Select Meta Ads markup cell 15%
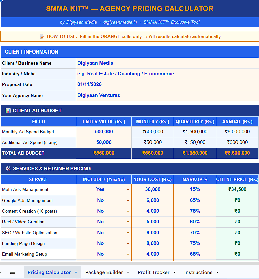The height and width of the screenshot is (279, 259). click(195, 189)
